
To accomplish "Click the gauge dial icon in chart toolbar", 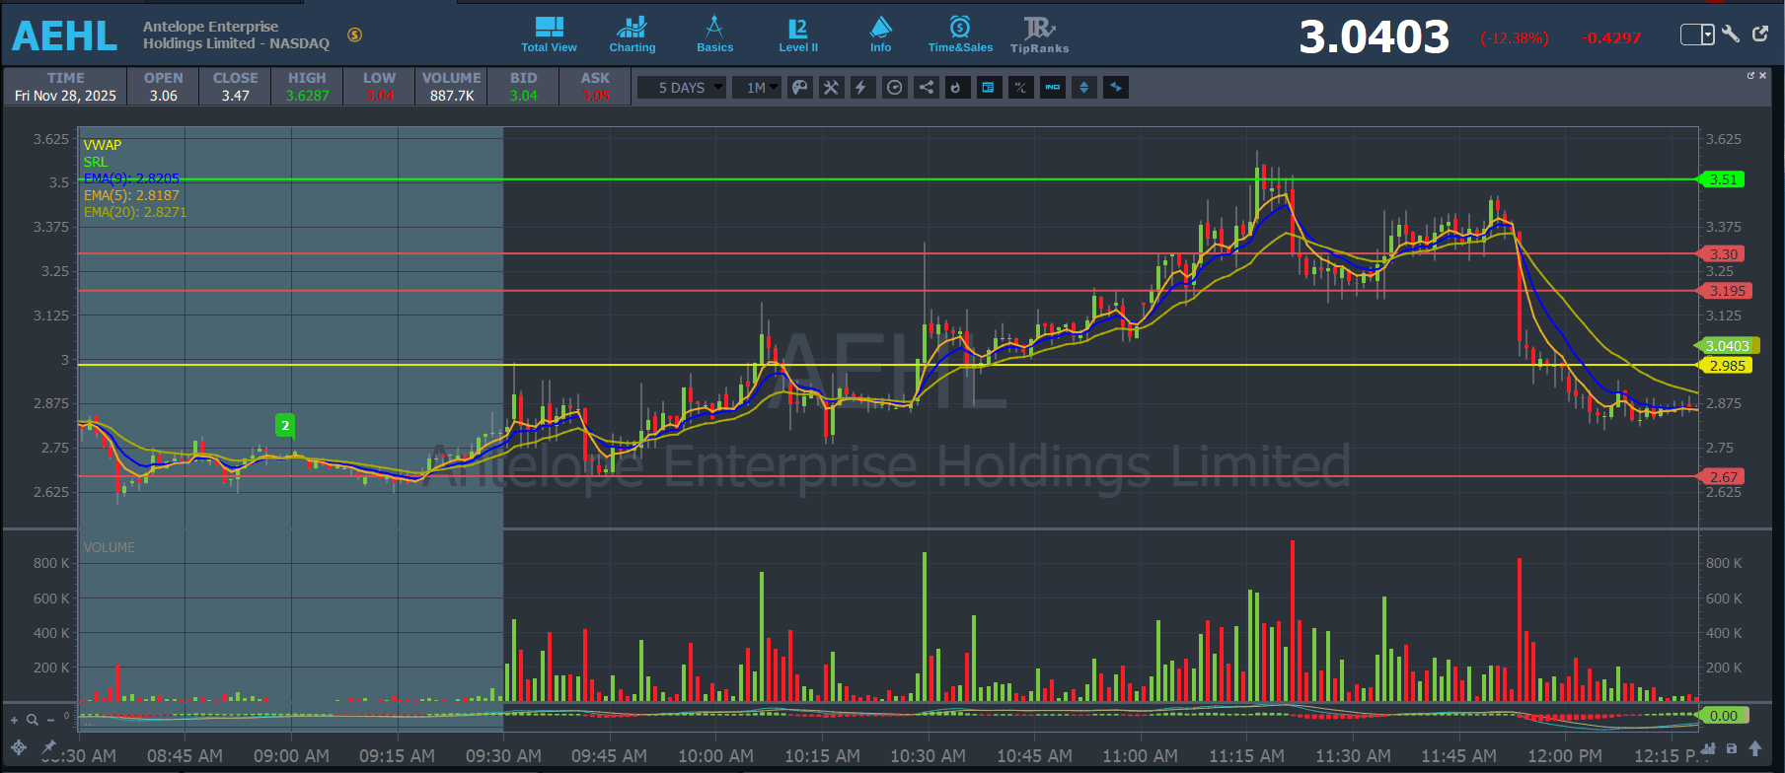I will 894,88.
